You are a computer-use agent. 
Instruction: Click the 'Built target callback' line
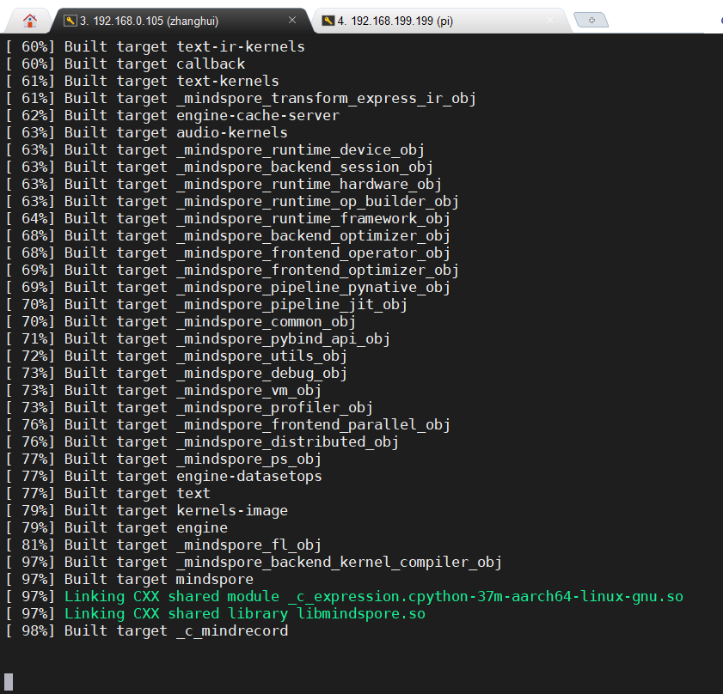tap(126, 64)
